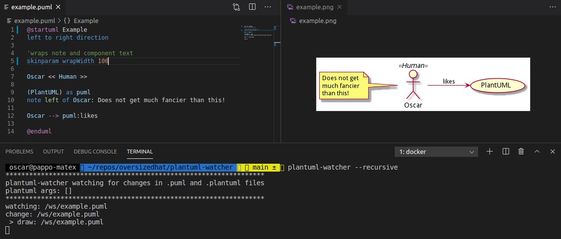
Task: Split the terminal pane
Action: (506, 152)
